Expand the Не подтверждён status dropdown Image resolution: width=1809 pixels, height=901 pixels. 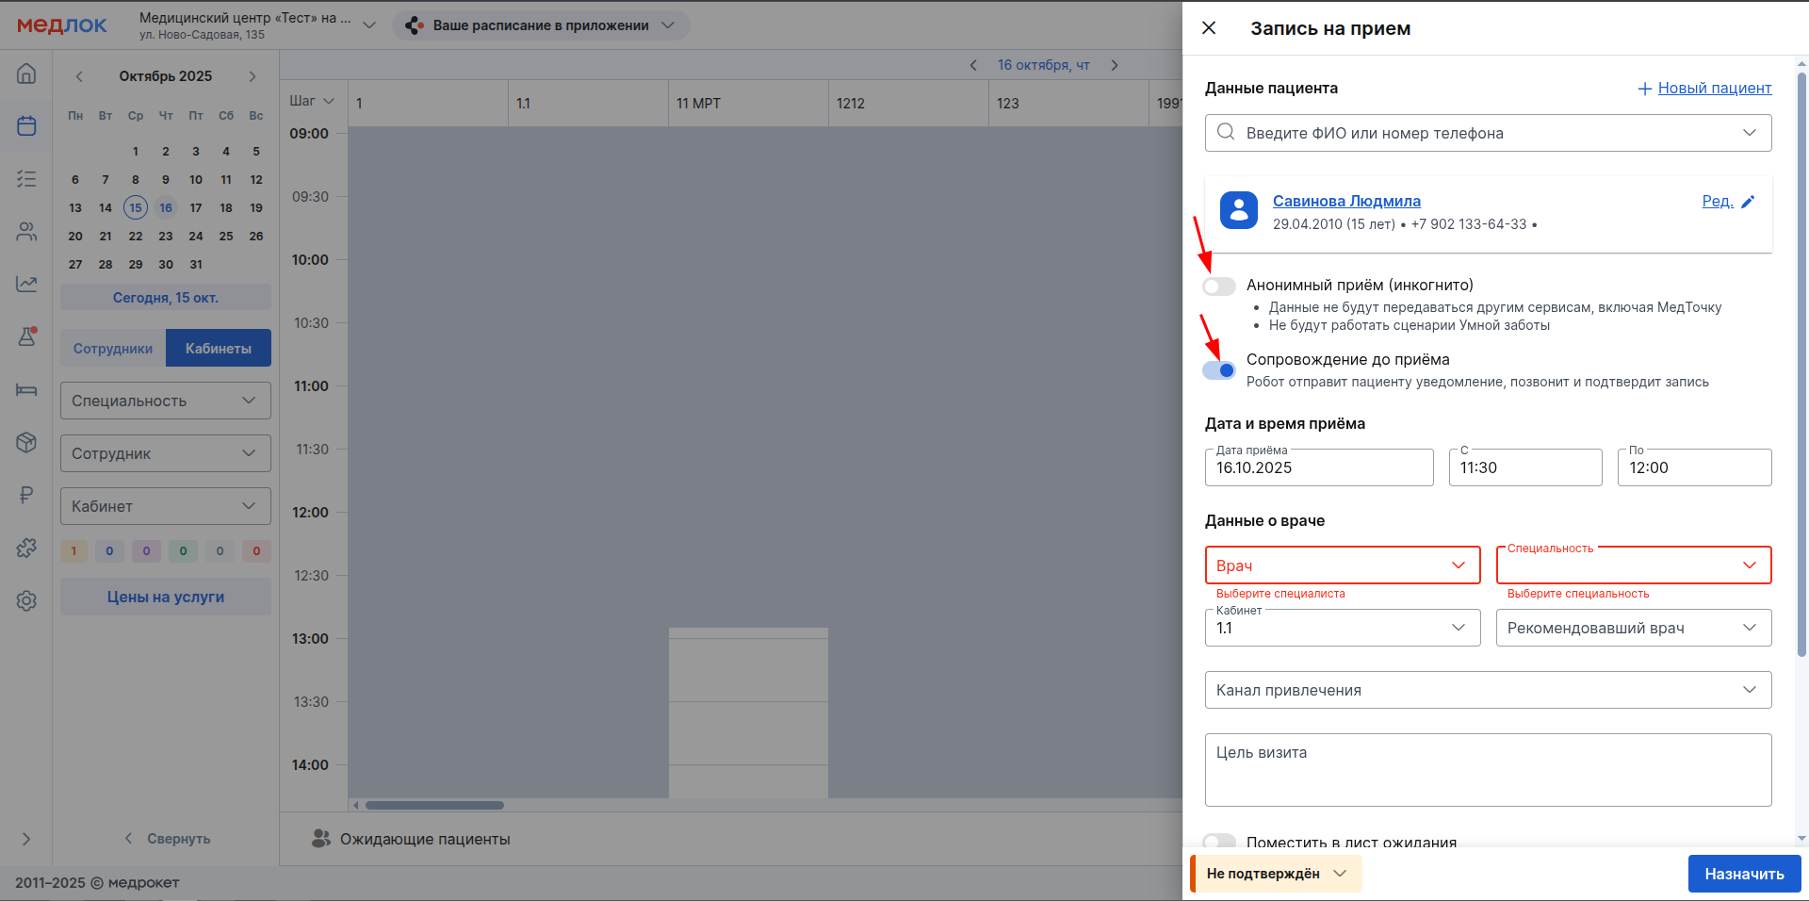pyautogui.click(x=1276, y=874)
